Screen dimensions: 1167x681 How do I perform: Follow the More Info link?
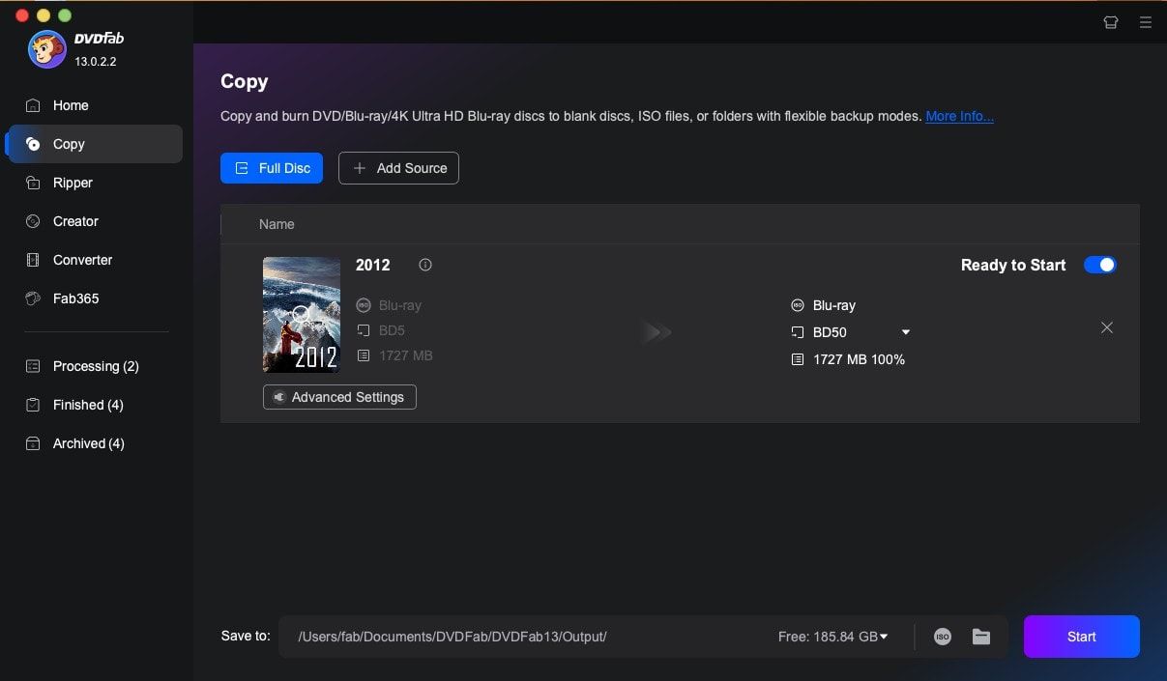(x=959, y=116)
